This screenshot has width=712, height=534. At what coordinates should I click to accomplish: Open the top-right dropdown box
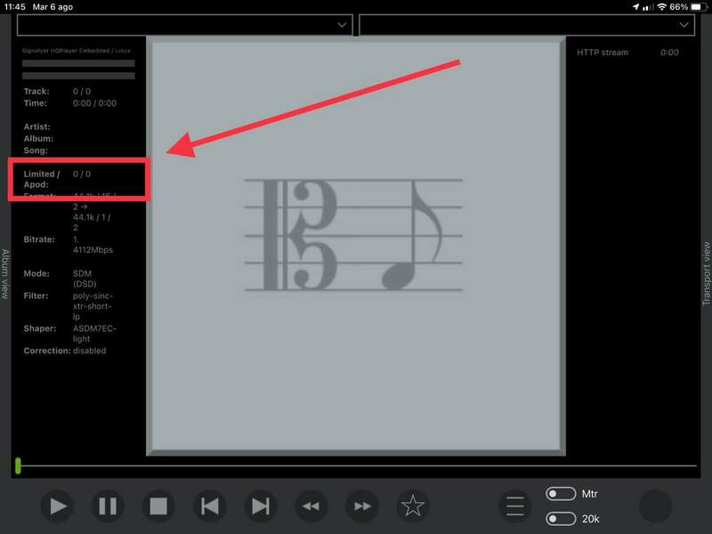tap(526, 25)
